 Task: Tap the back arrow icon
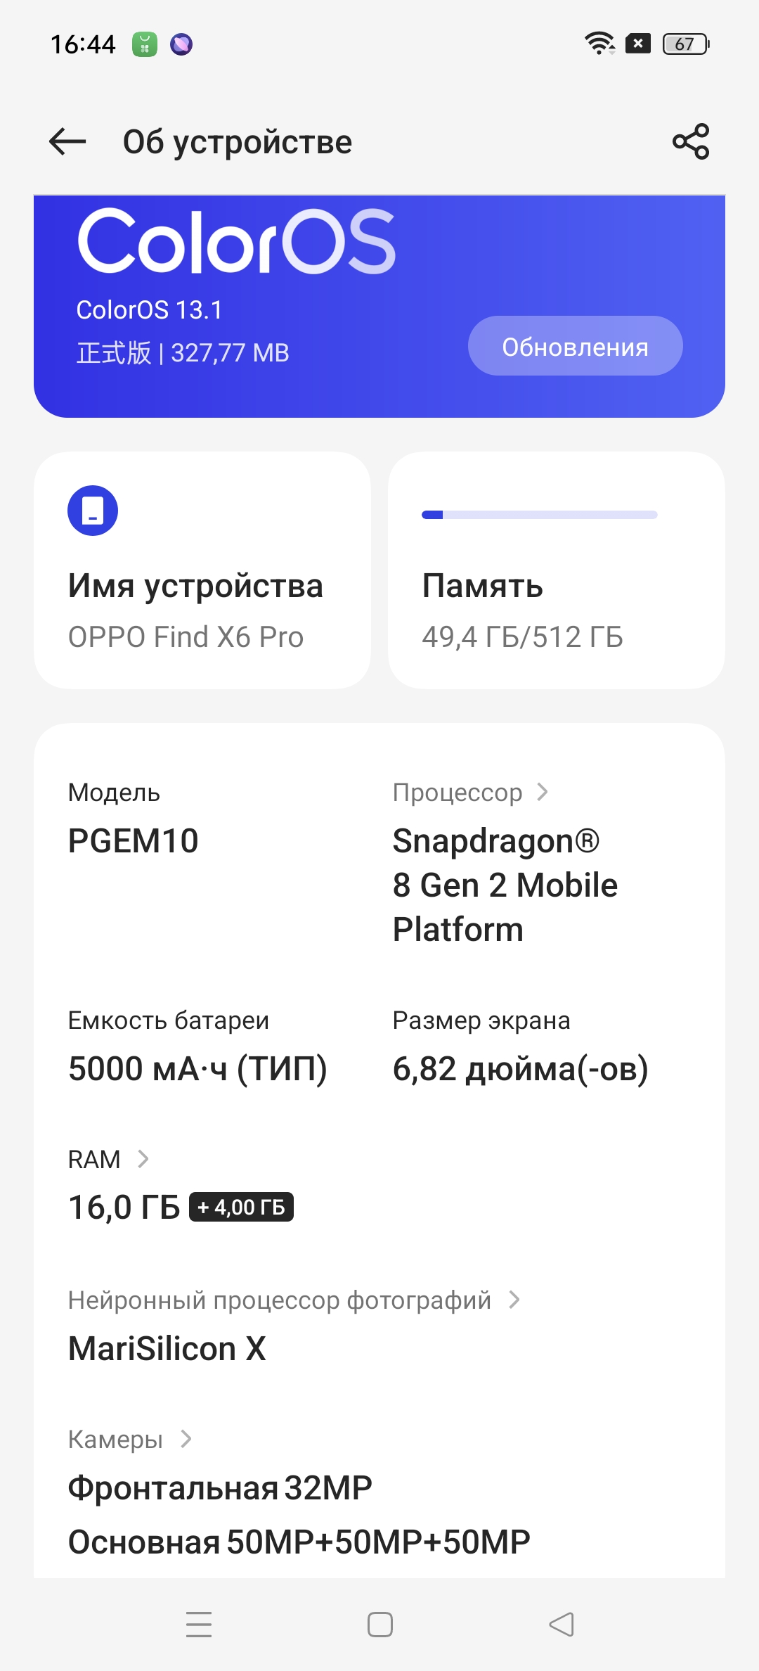[67, 142]
